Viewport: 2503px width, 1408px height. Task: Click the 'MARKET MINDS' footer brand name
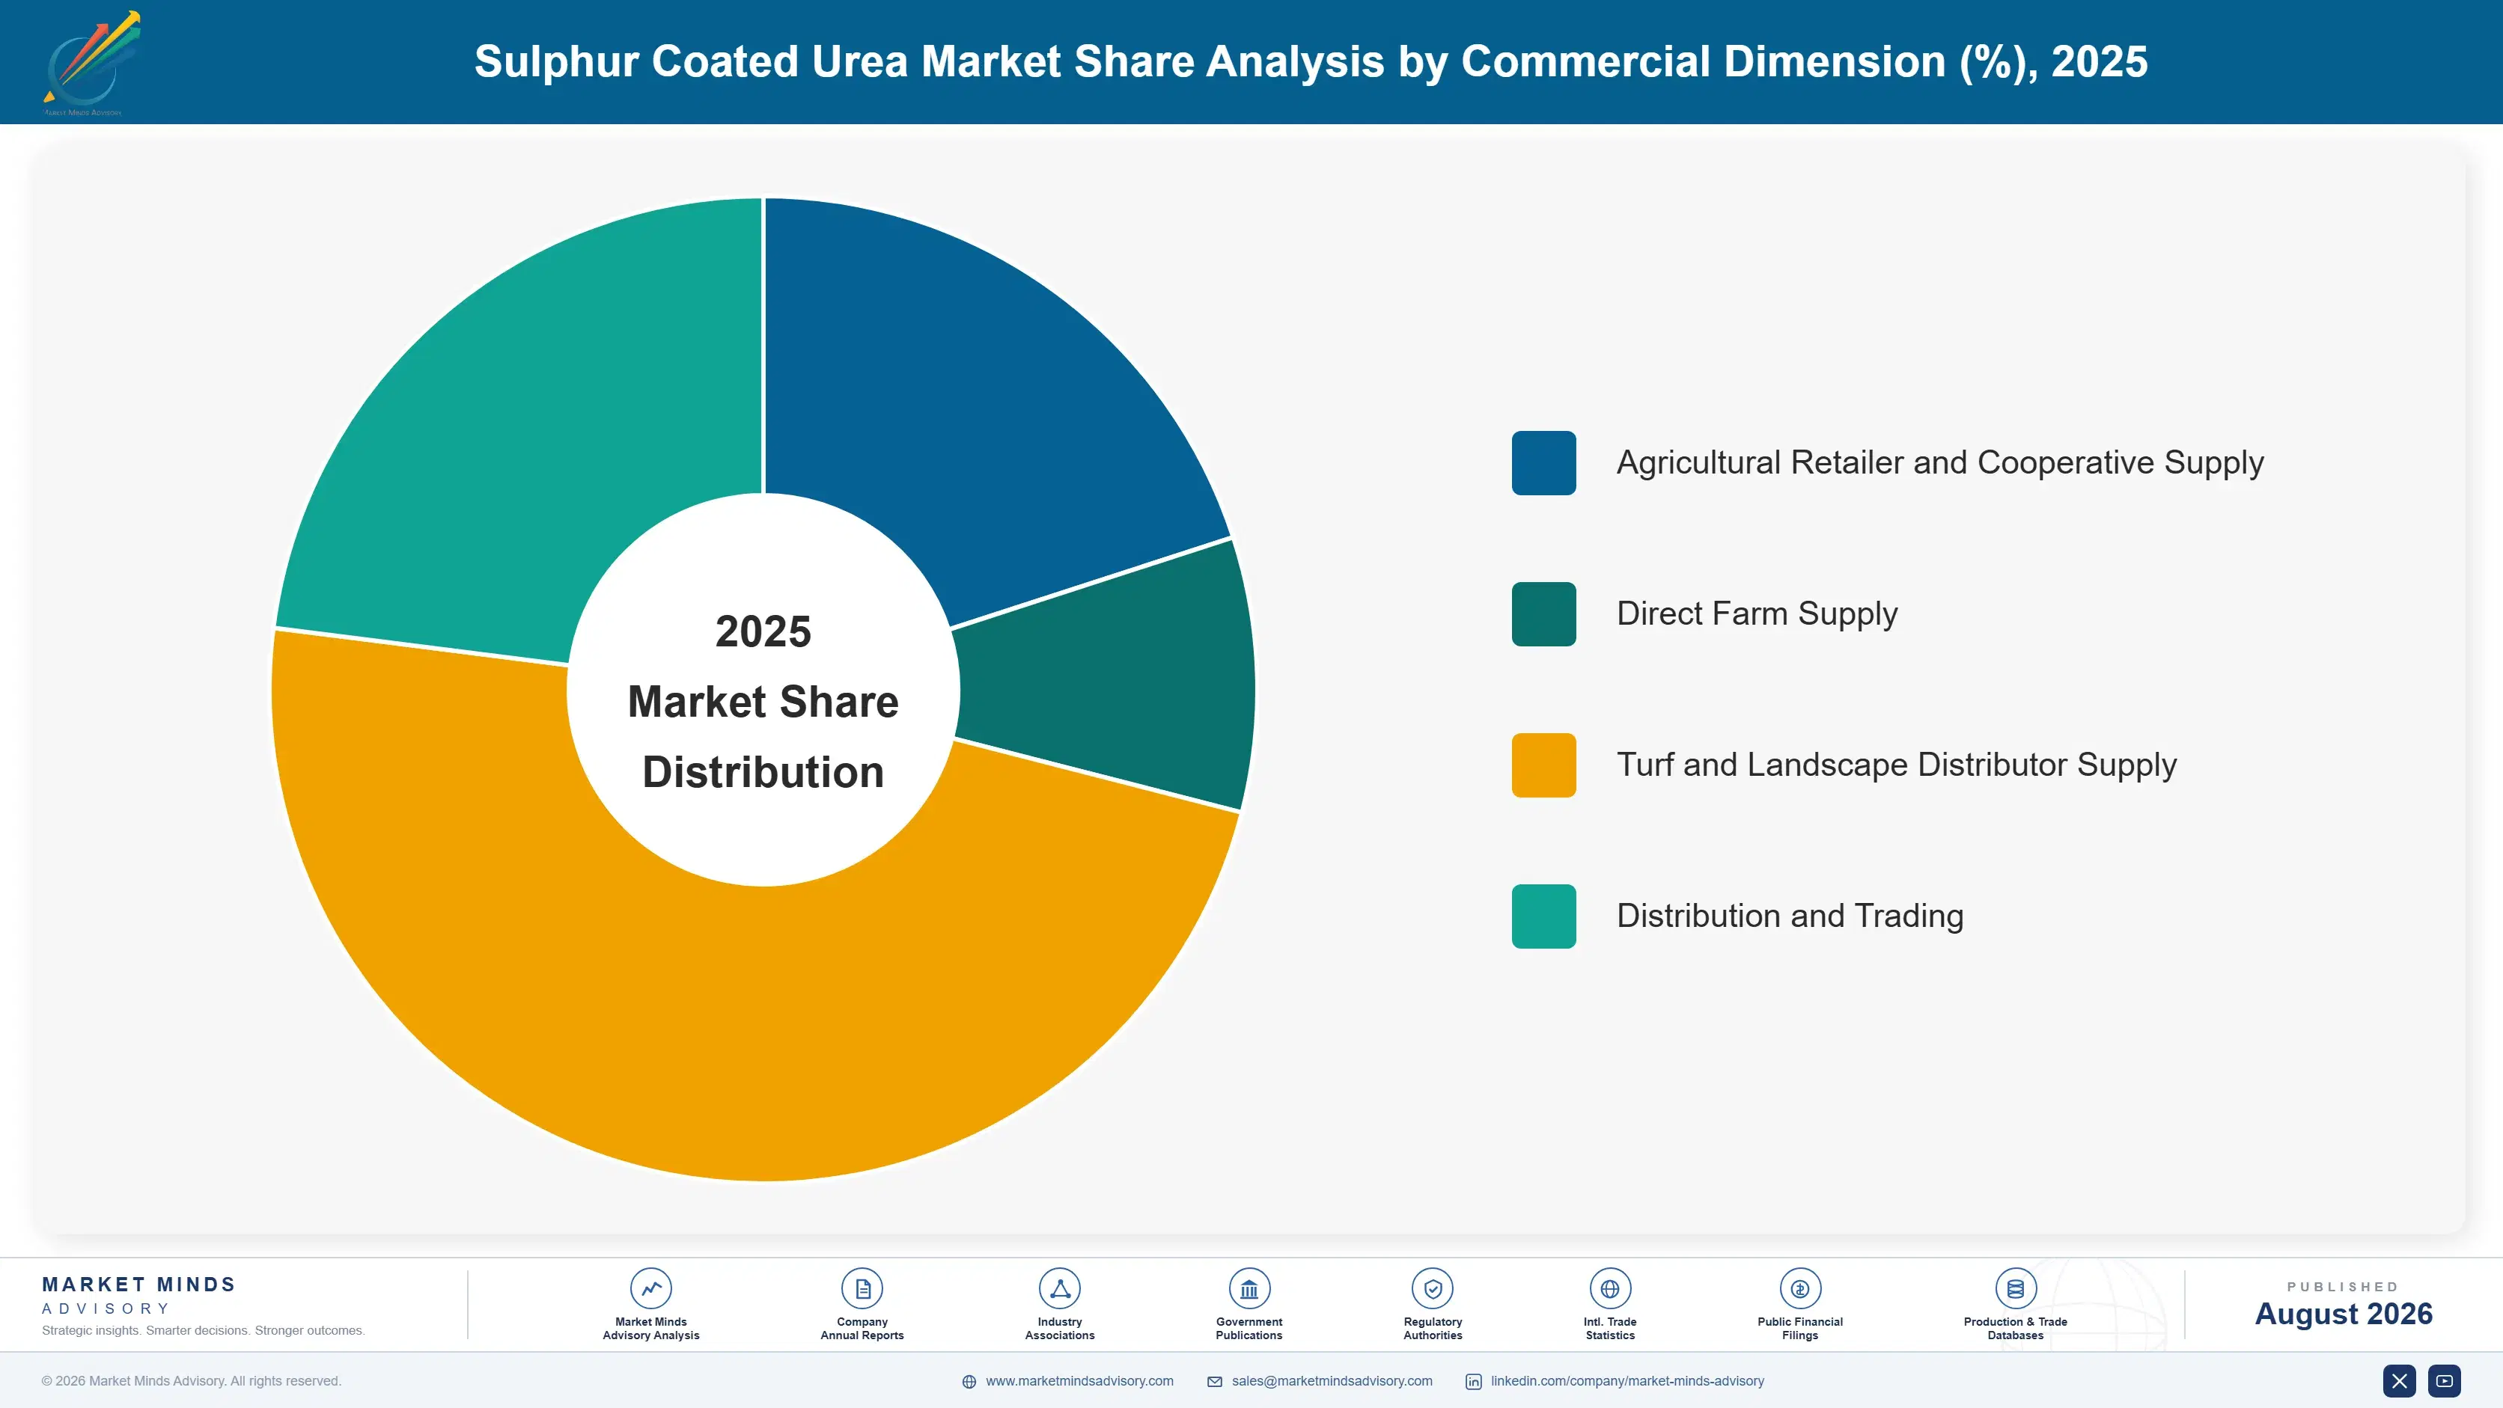139,1285
